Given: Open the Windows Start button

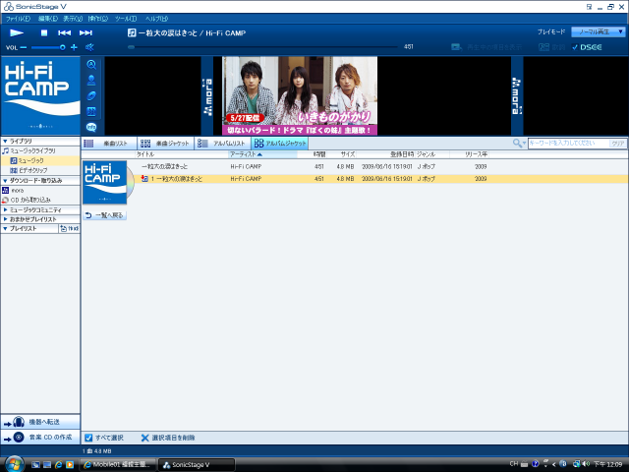Looking at the screenshot, I should coord(13,464).
